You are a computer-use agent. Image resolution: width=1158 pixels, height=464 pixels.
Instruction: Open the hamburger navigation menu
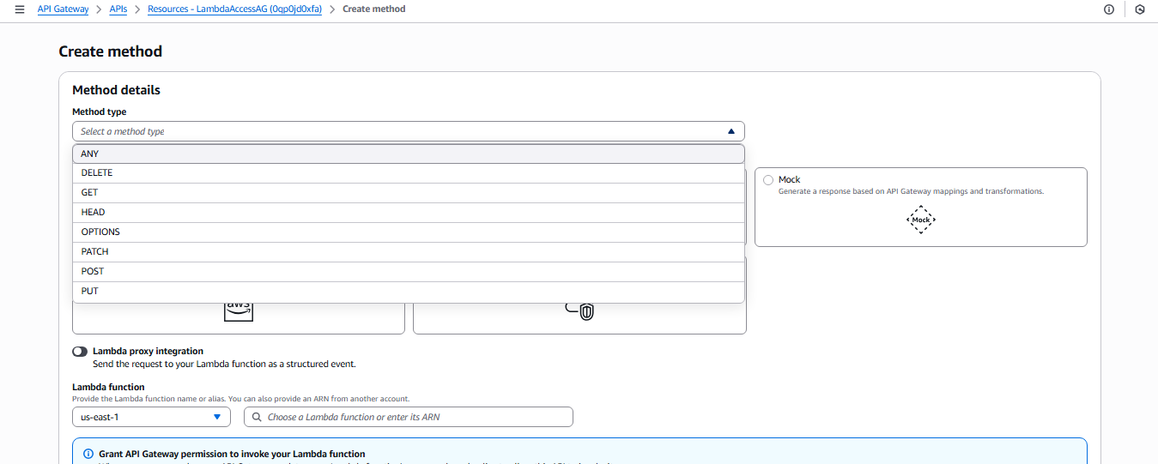tap(19, 9)
